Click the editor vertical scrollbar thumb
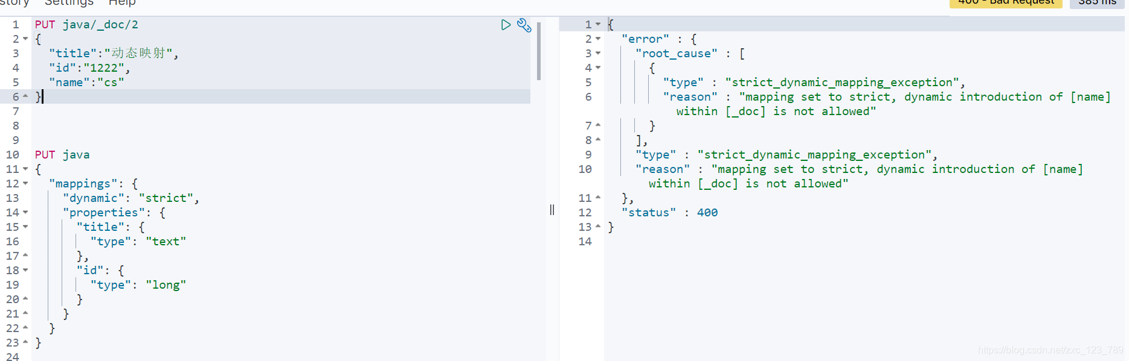This screenshot has width=1129, height=361. (539, 51)
